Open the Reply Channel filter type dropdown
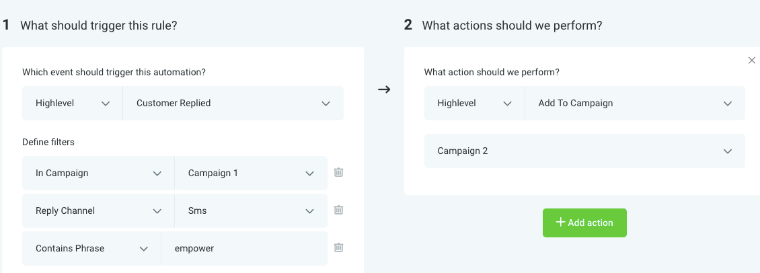The image size is (760, 273). coord(98,210)
